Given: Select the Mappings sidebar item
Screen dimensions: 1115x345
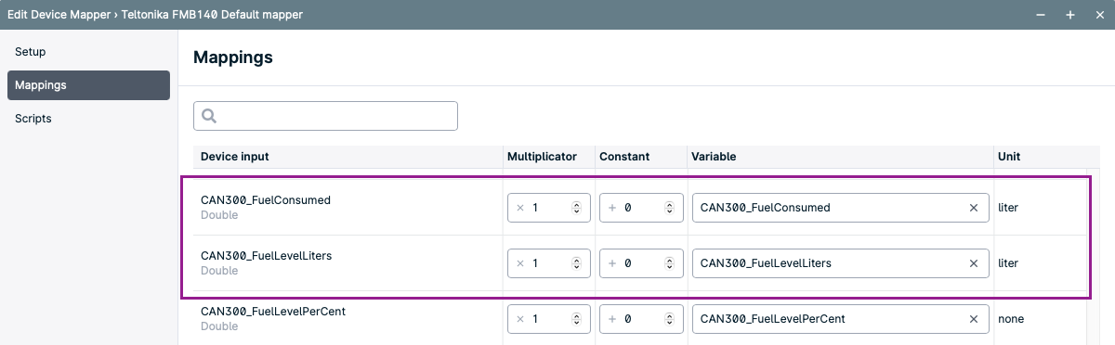Looking at the screenshot, I should (88, 85).
